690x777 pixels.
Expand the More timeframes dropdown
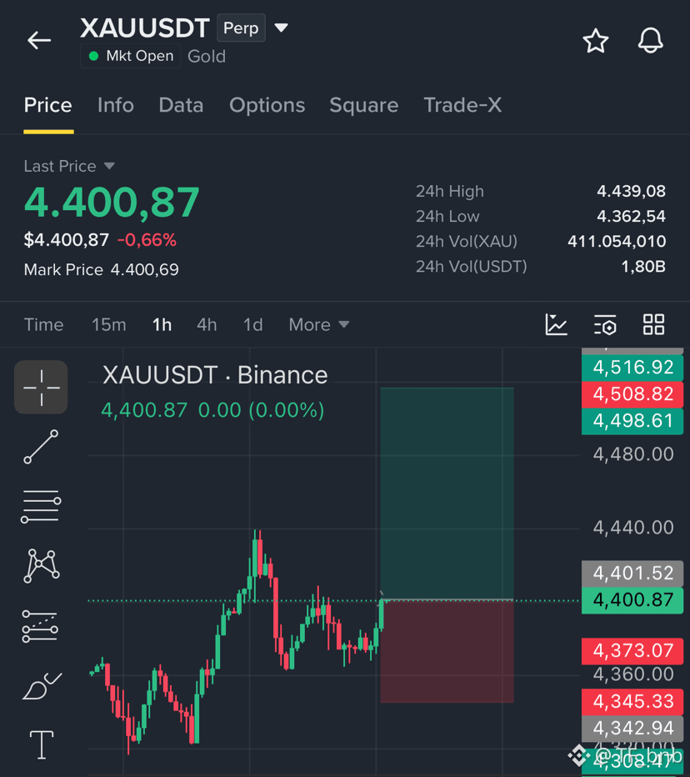click(x=319, y=324)
